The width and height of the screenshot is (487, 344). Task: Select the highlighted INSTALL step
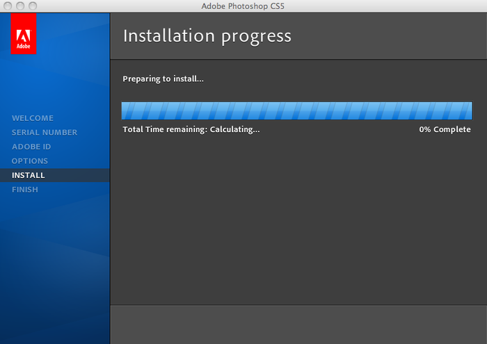55,175
